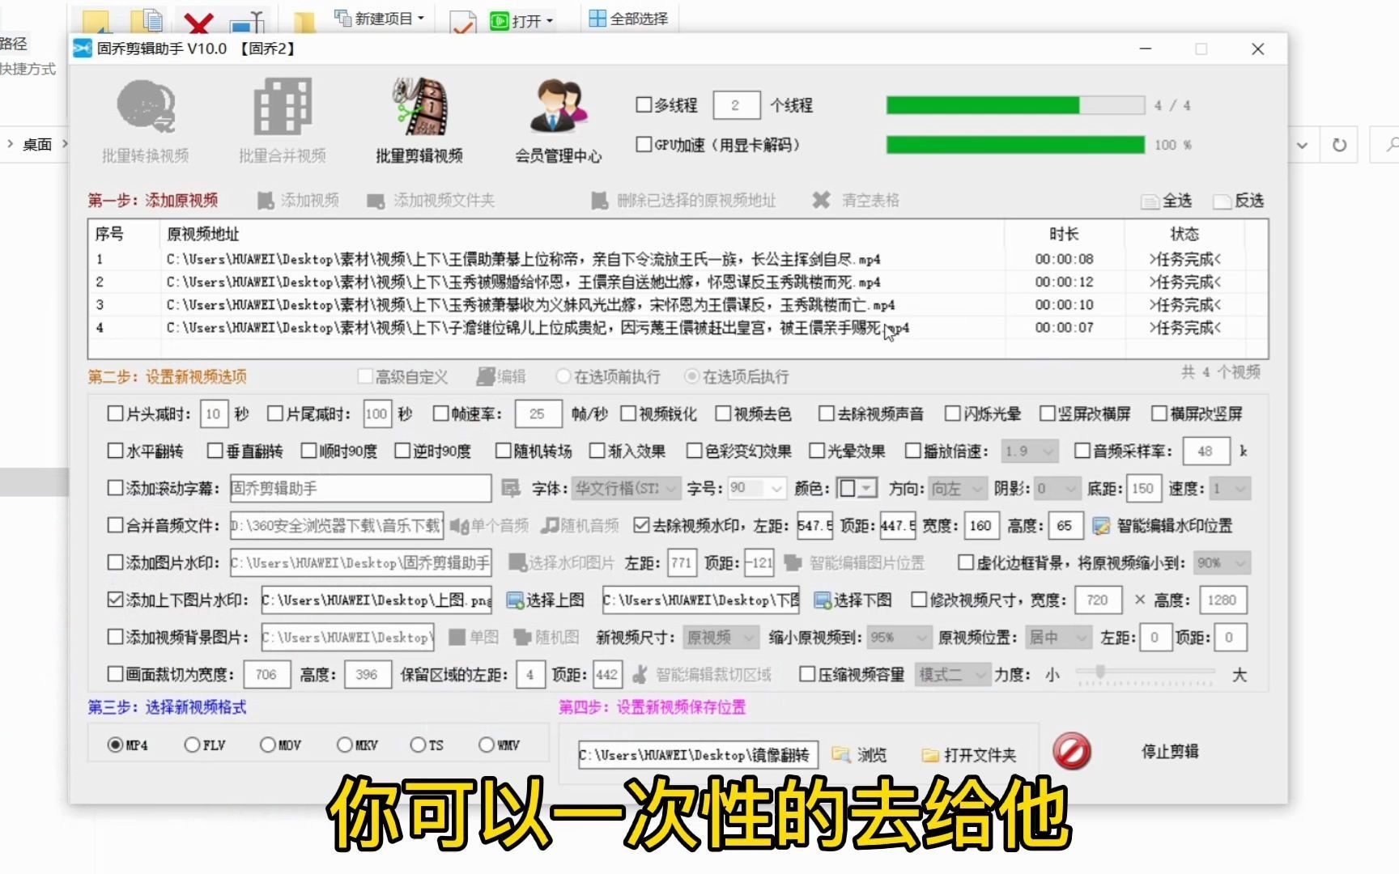Click the 100% green progress bar
Image resolution: width=1399 pixels, height=874 pixels.
1015,145
